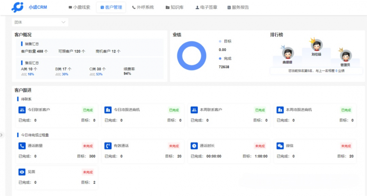Click the crown above 刘佳顺 avatar
367x196 pixels.
(312, 40)
